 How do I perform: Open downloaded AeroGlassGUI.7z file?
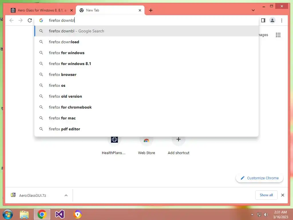pyautogui.click(x=33, y=195)
